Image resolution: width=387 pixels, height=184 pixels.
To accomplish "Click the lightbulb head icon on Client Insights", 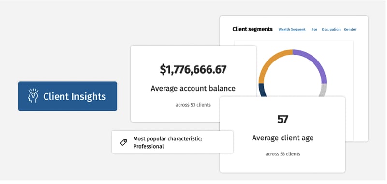I will pos(33,95).
